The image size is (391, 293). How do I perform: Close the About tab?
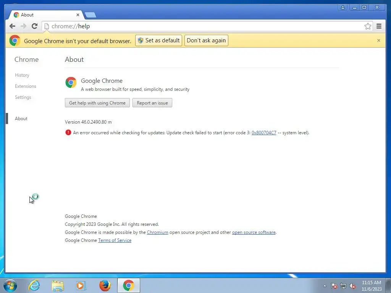point(78,15)
